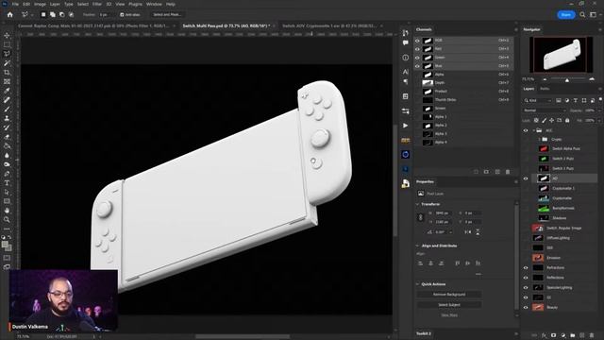Select the Hand tool
Viewport: 604px width, 340px height.
[x=7, y=211]
